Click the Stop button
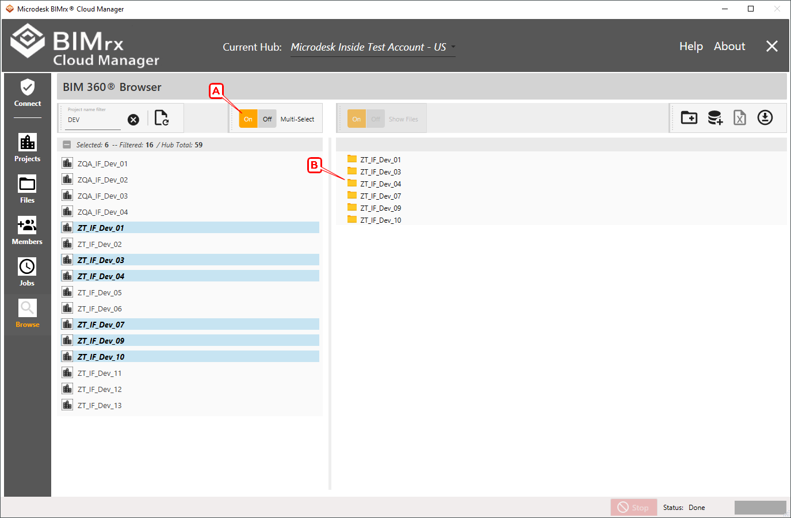The image size is (791, 518). coord(633,507)
